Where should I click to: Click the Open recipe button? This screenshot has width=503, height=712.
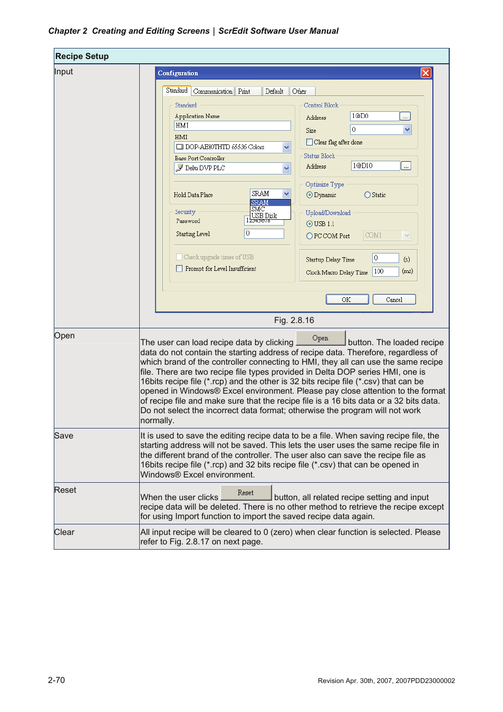[321, 338]
